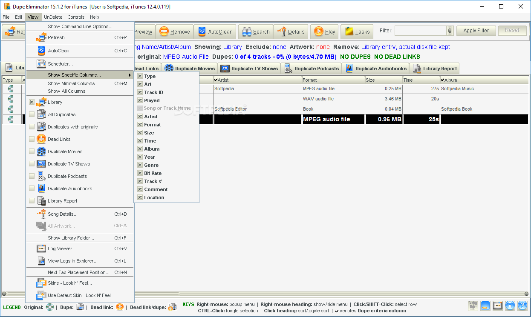Click the Remove toolbar button

click(x=175, y=31)
